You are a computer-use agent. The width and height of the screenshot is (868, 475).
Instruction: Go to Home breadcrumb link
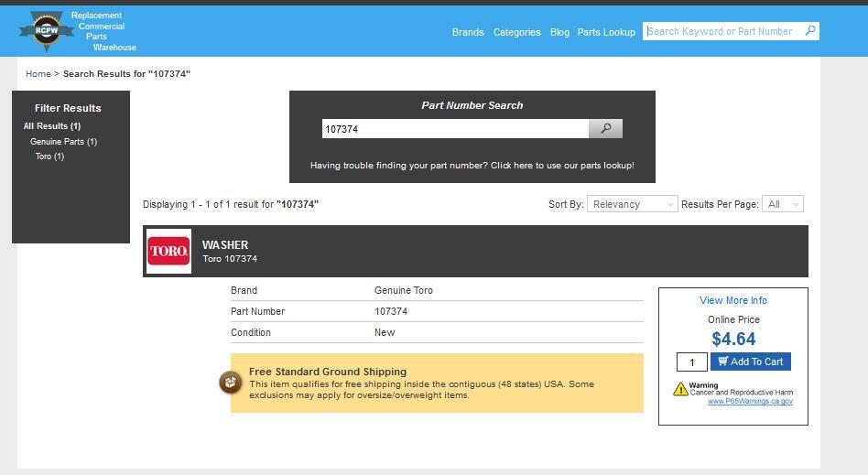[x=38, y=73]
